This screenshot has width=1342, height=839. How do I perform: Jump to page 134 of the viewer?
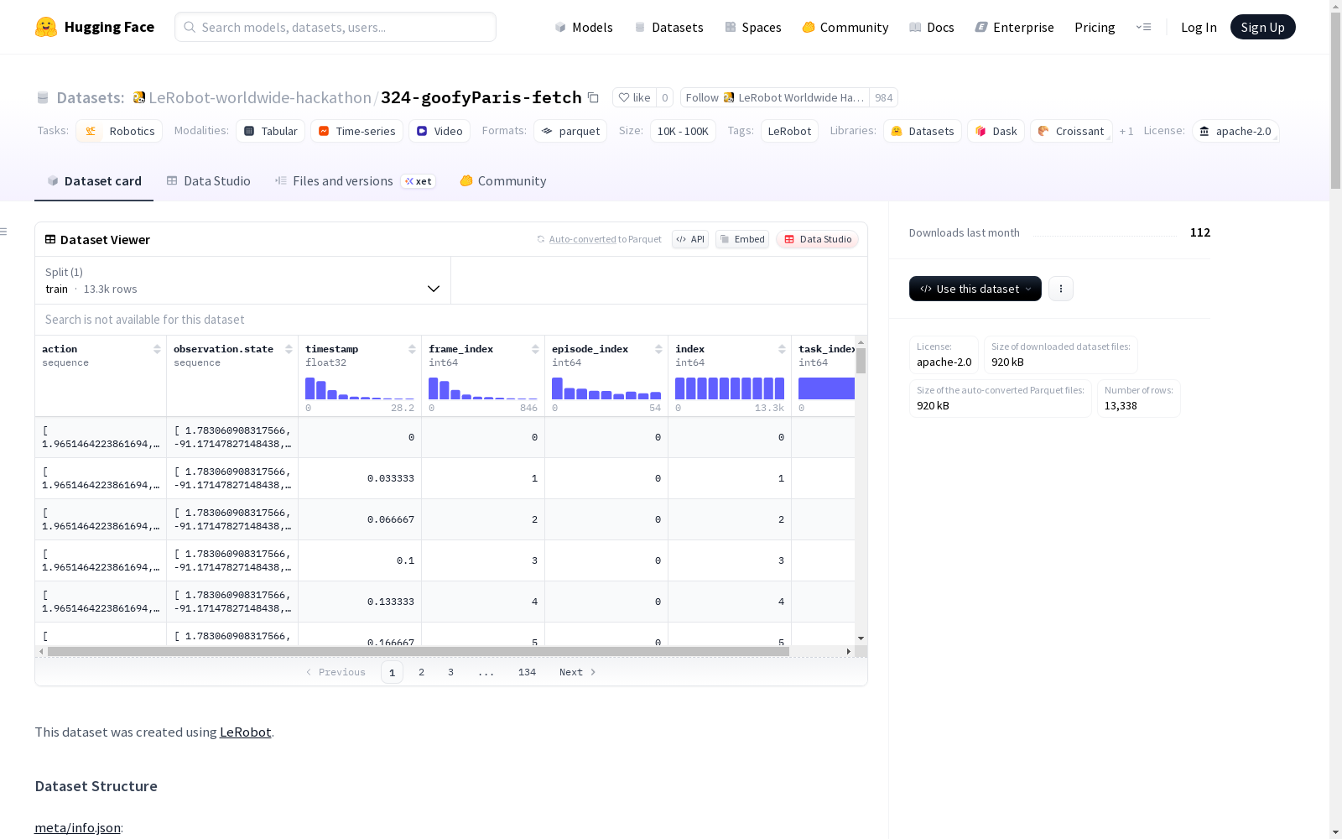(527, 672)
